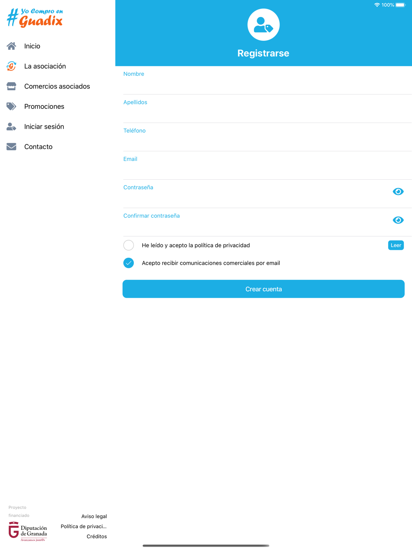Viewport: 412px width, 550px height.
Task: Click La asociación logo icon in sidebar
Action: click(x=12, y=66)
